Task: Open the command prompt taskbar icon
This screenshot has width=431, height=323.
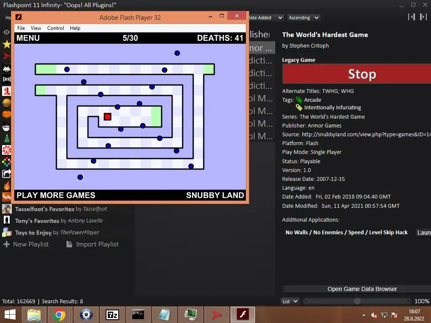Action: (x=138, y=315)
